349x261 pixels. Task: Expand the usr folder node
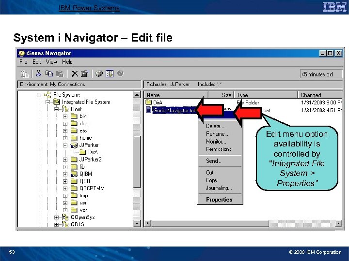[65, 203]
